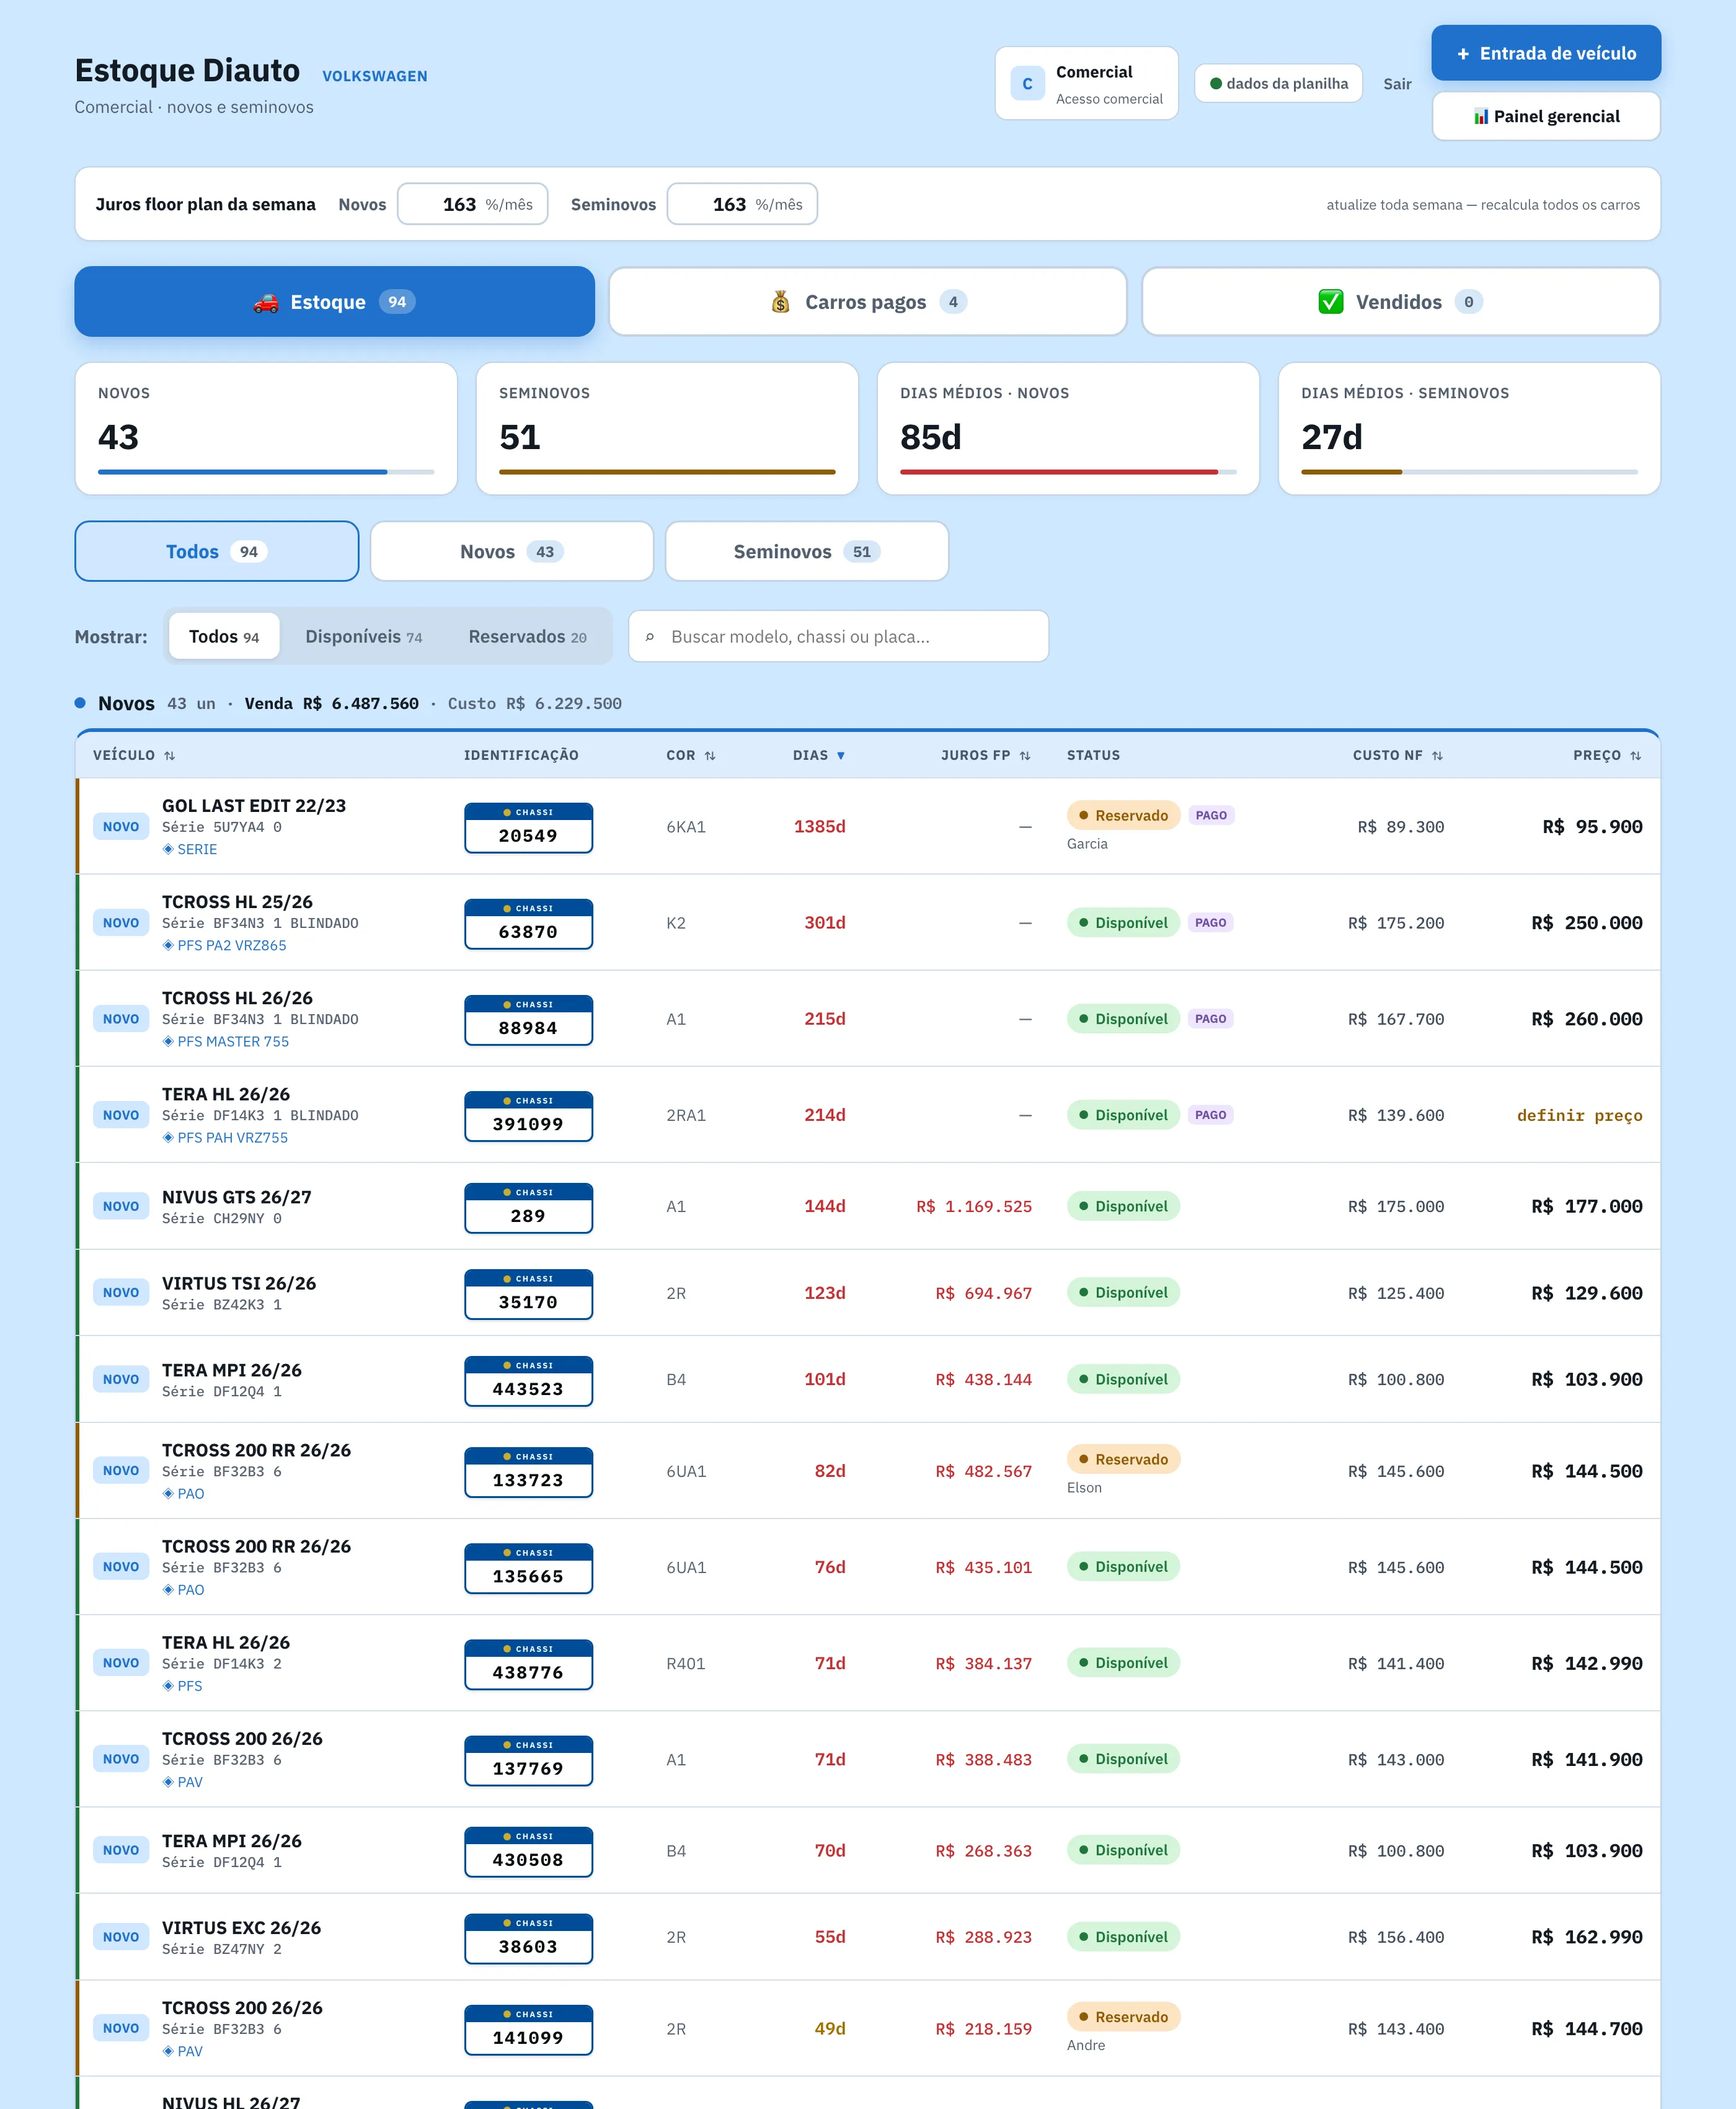Sort the table by the VEÍCULO column

click(134, 756)
